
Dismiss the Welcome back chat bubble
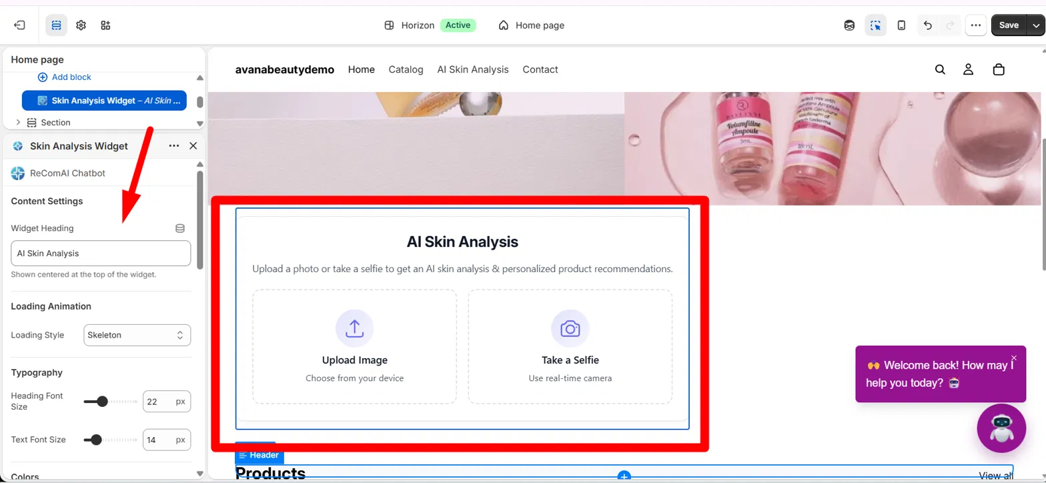(x=1014, y=358)
